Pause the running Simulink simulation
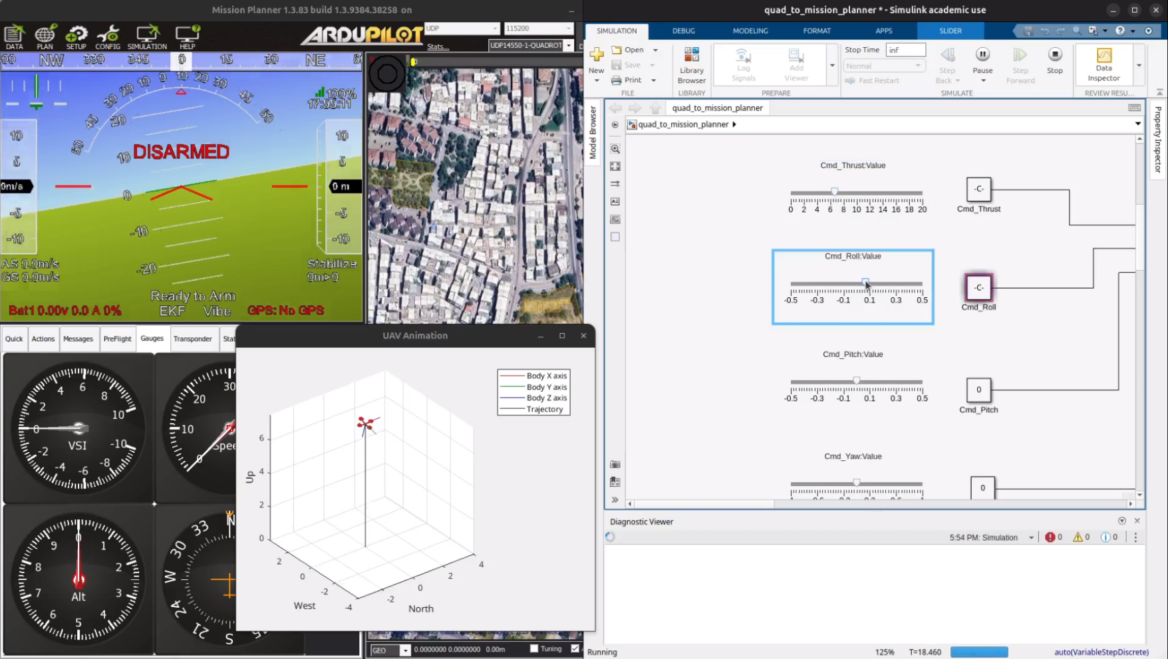This screenshot has height=659, width=1168. (983, 60)
